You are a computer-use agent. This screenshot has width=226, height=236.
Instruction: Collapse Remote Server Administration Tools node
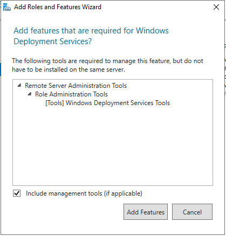[19, 86]
